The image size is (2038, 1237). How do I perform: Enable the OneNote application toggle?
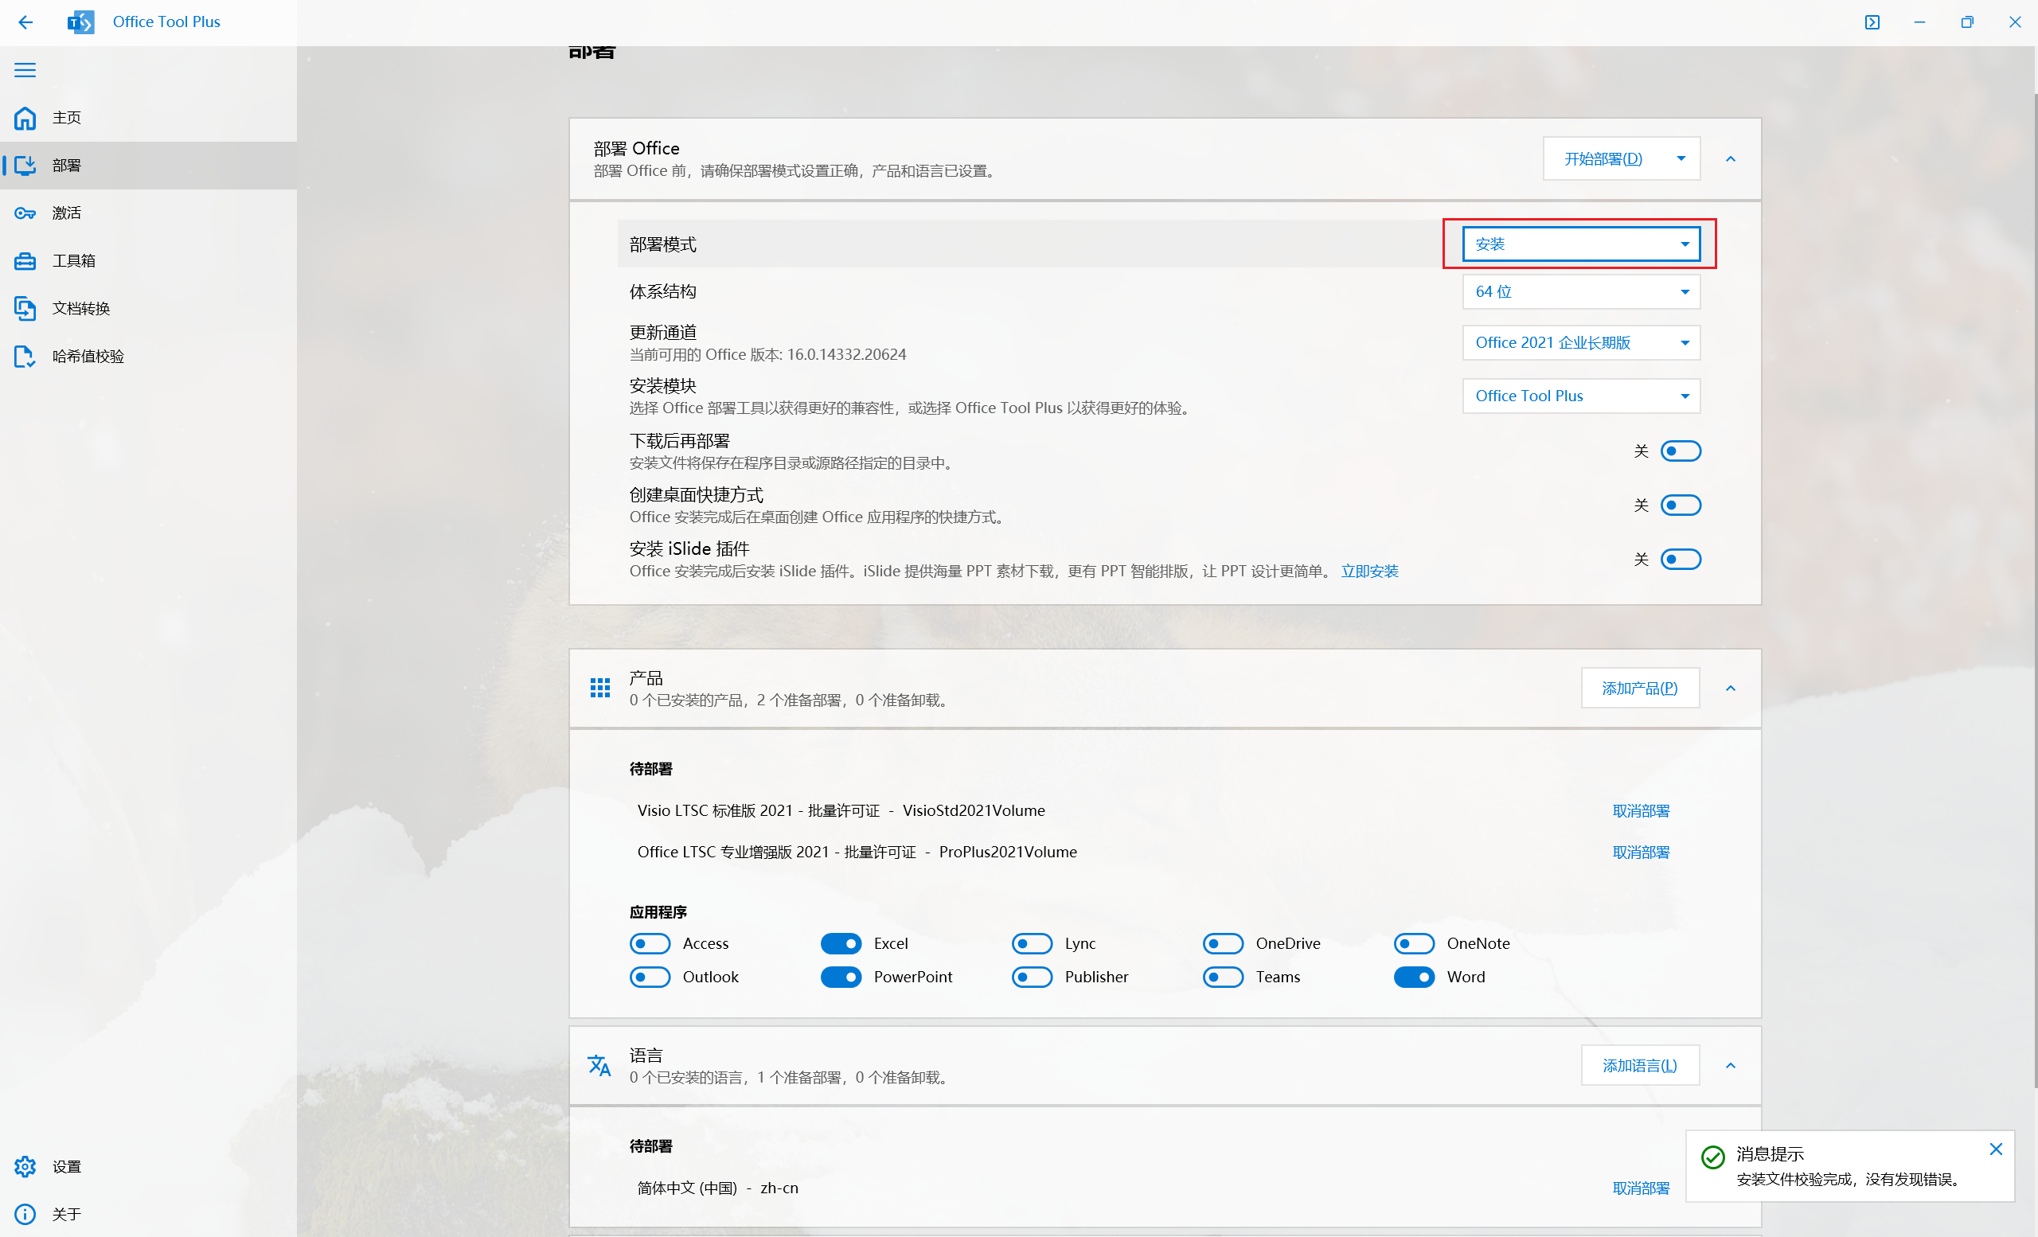point(1415,943)
